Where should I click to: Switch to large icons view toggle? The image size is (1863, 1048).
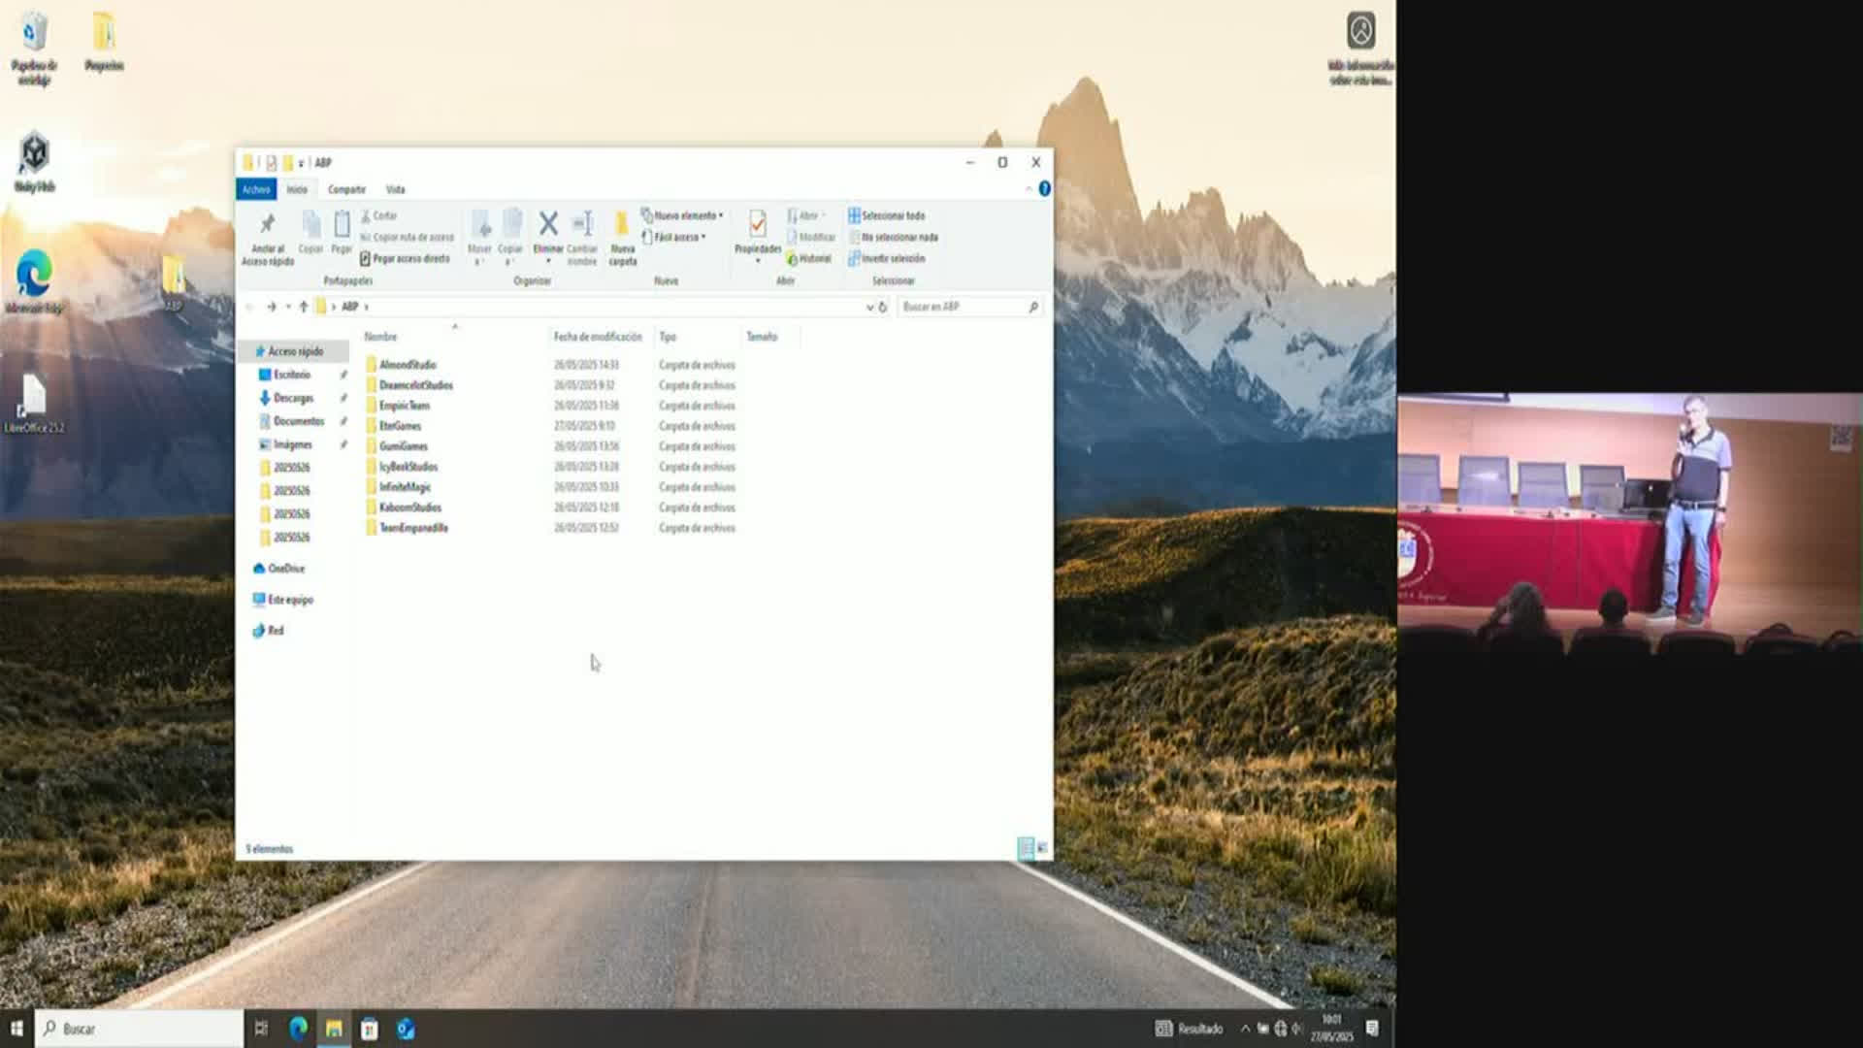(1042, 848)
